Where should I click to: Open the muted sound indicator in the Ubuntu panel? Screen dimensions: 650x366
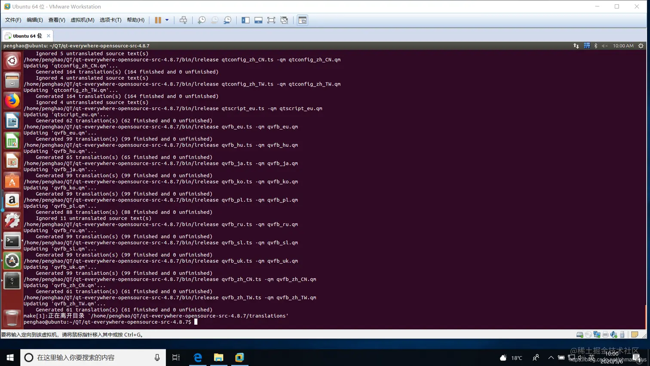pos(605,46)
